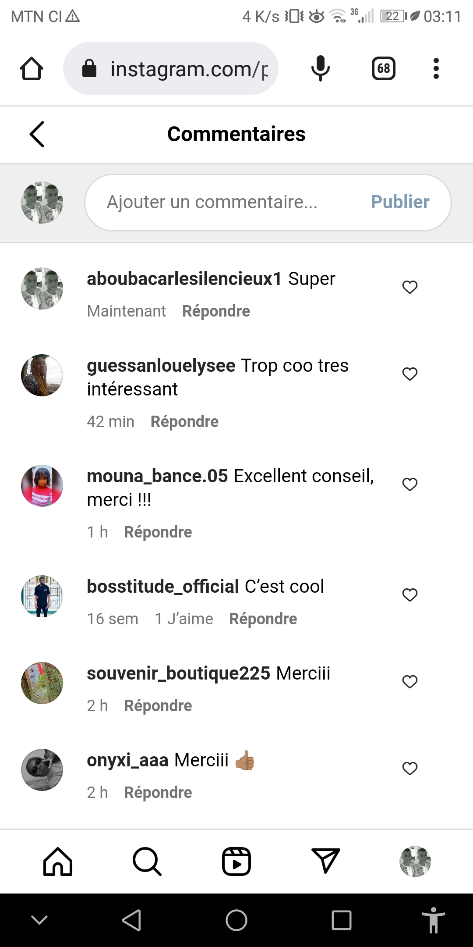Like the comment by aboubacarlesilencieux1
This screenshot has width=473, height=947.
click(x=410, y=287)
